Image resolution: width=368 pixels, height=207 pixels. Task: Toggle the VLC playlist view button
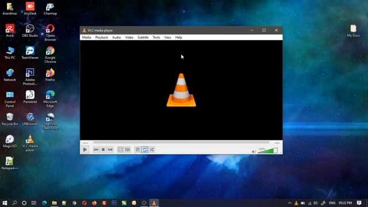(137, 149)
